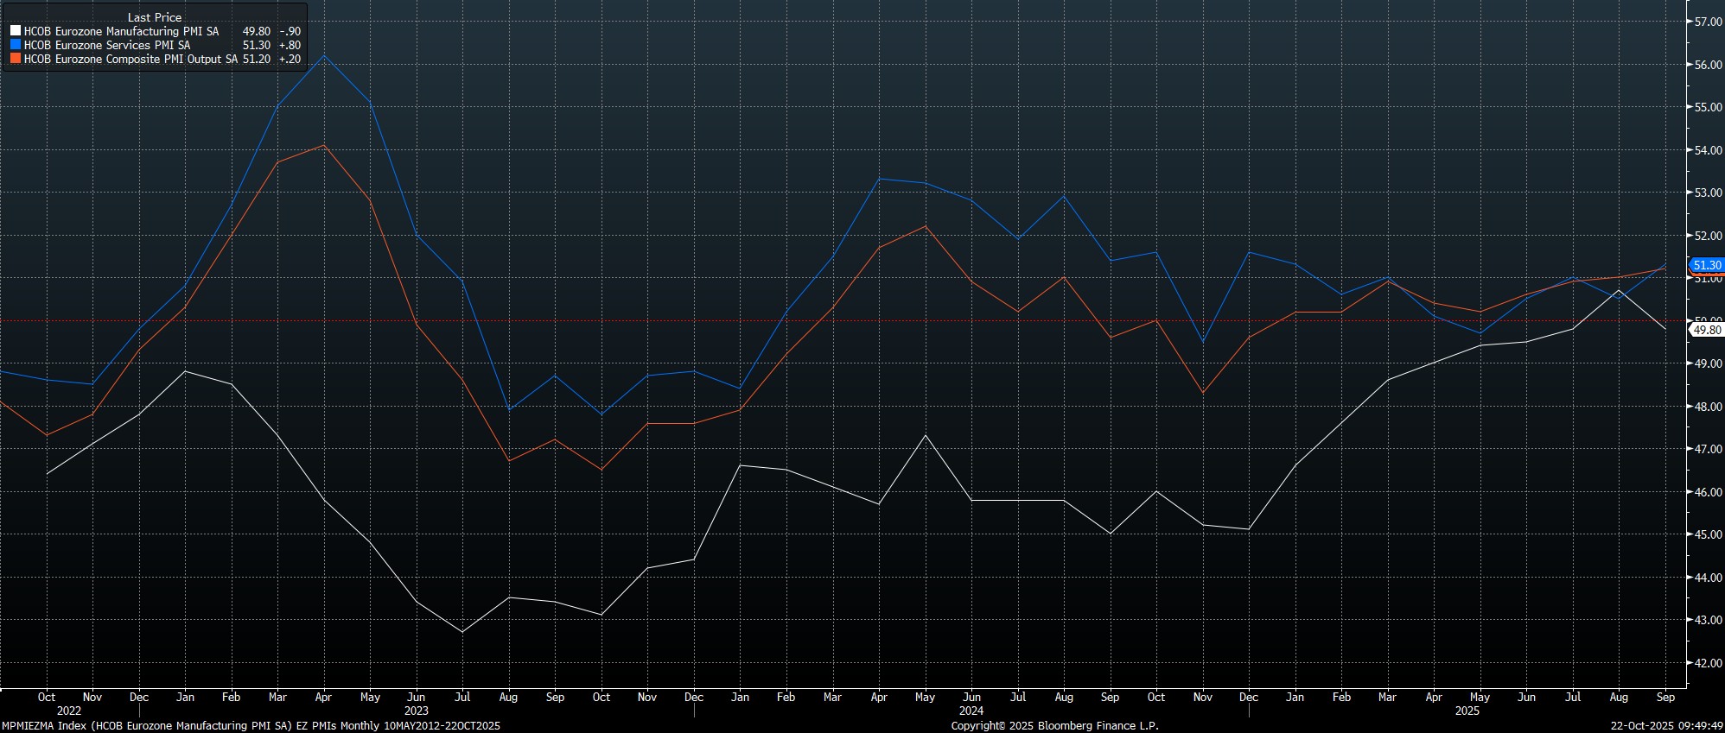Screen dimensions: 1725x733
Task: Click the white 49.80 price tag on axis
Action: click(1706, 329)
